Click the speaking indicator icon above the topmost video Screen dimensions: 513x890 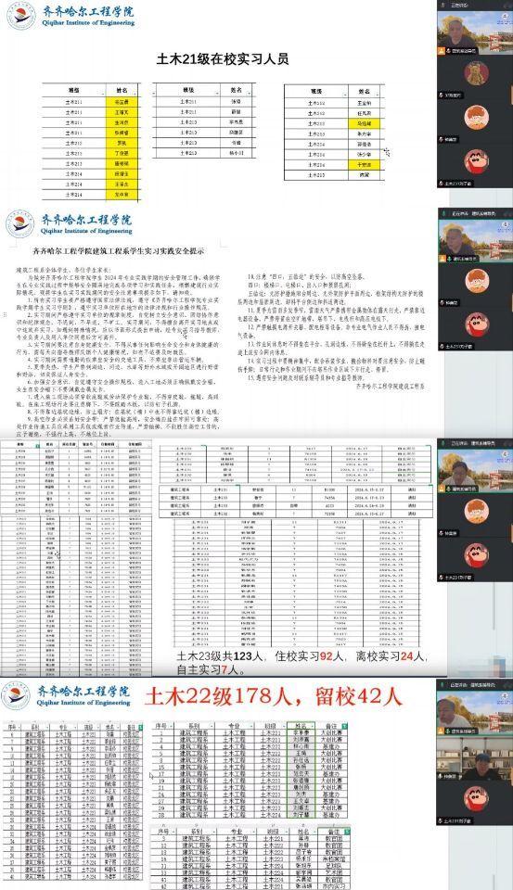(x=441, y=5)
